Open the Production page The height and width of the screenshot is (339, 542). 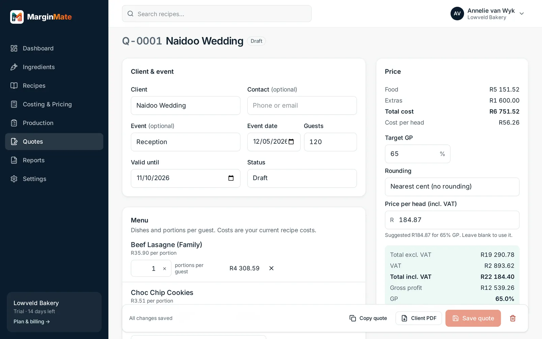tap(54, 123)
